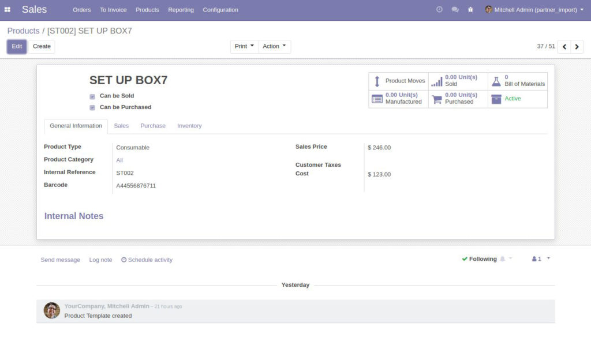Click the Edit button
Screen dimensions: 591x345
click(x=17, y=46)
